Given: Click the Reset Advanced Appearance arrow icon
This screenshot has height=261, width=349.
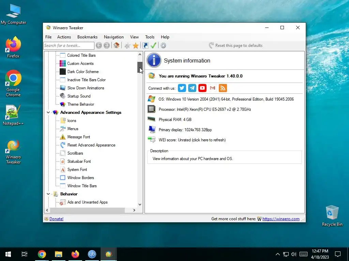Looking at the screenshot, I should tap(63, 145).
